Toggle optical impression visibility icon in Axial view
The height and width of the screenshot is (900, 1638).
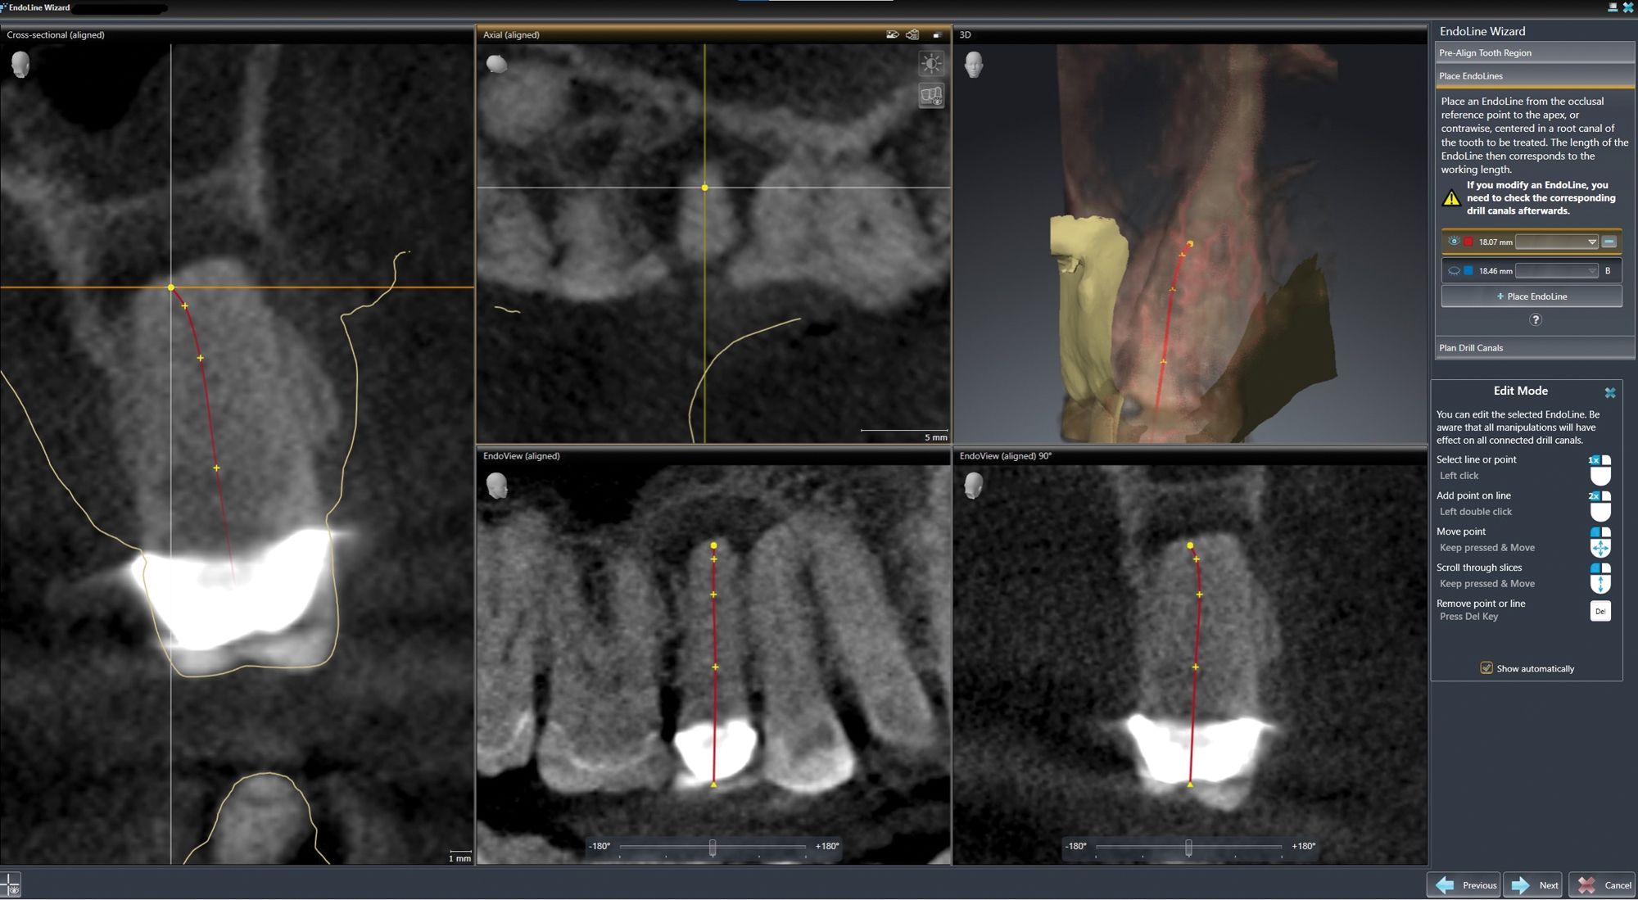pos(931,96)
